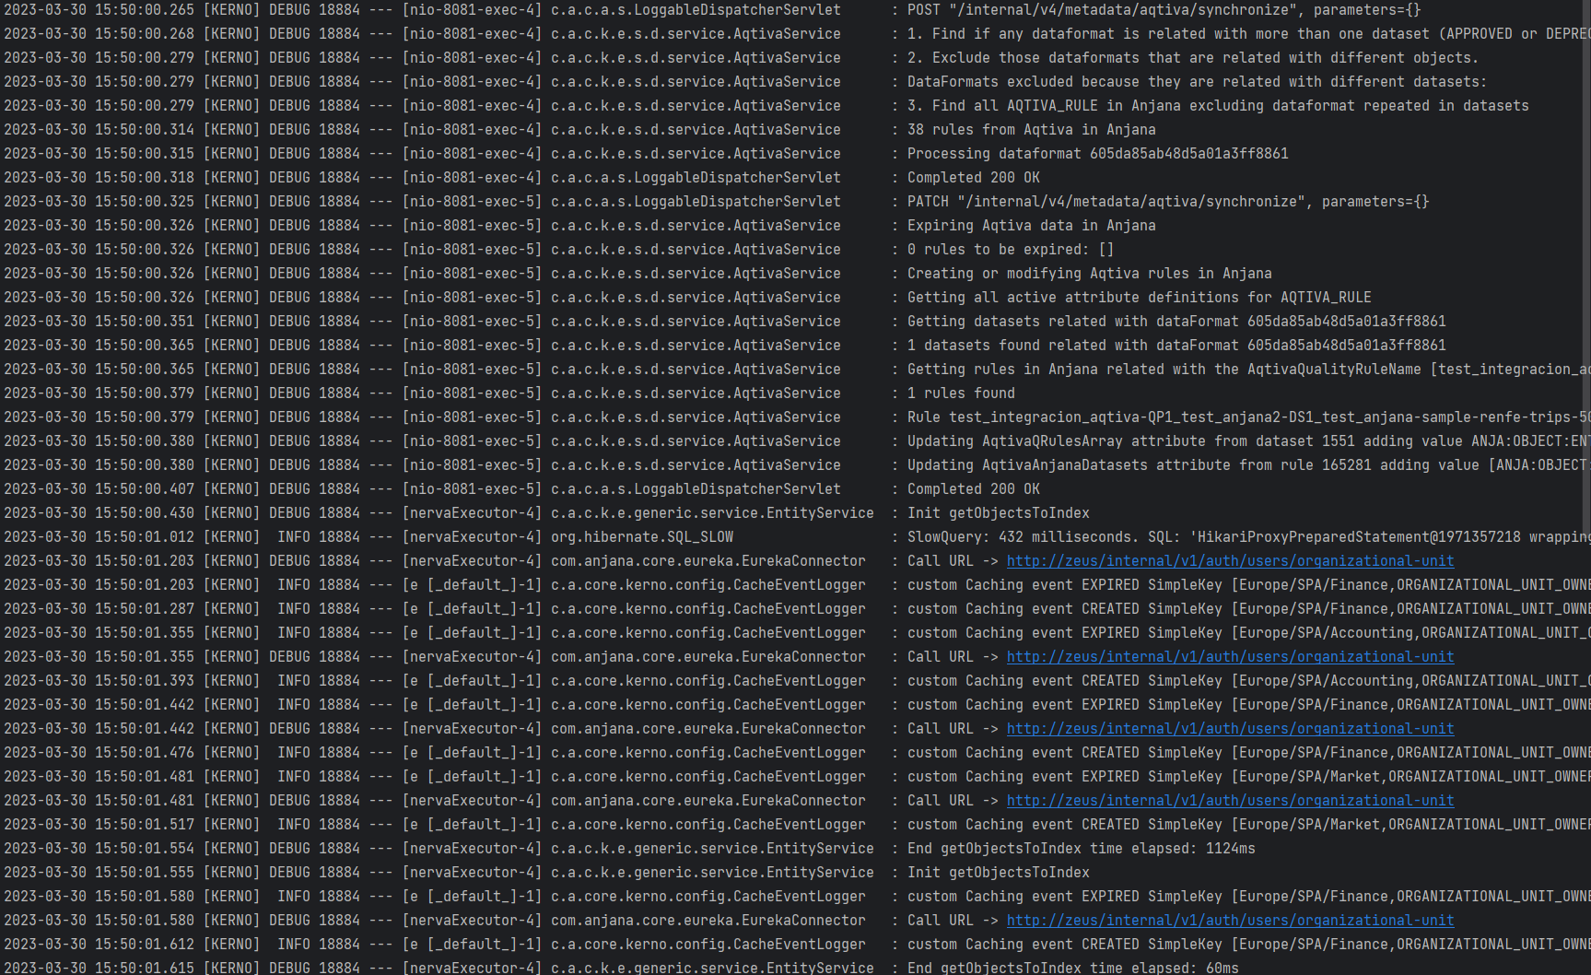The width and height of the screenshot is (1591, 975).
Task: Open the organizational-unit link logged at 15:50:01.580
Action: [x=1230, y=921]
